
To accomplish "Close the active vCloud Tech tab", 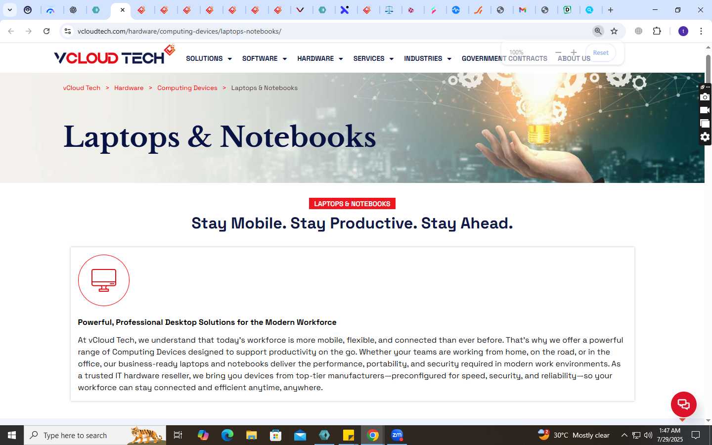I will [123, 10].
